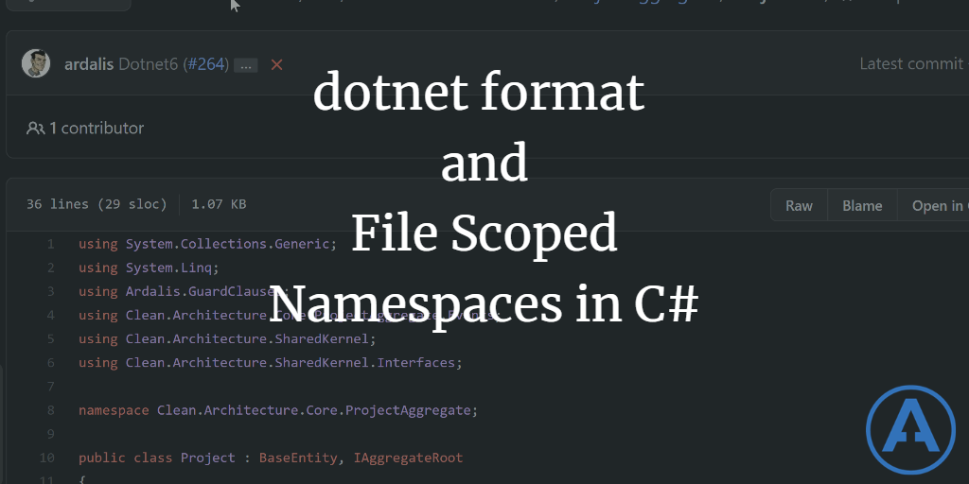Open the Raw file view
969x484 pixels.
pos(799,205)
